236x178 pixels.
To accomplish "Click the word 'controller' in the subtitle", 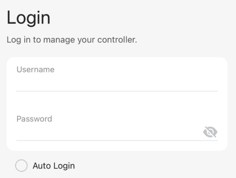I will (x=117, y=40).
